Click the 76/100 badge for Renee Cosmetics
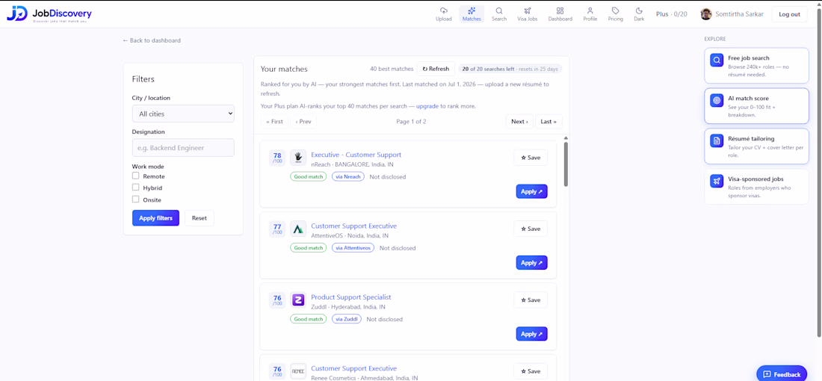Viewport: 822px width, 381px height. [277, 371]
